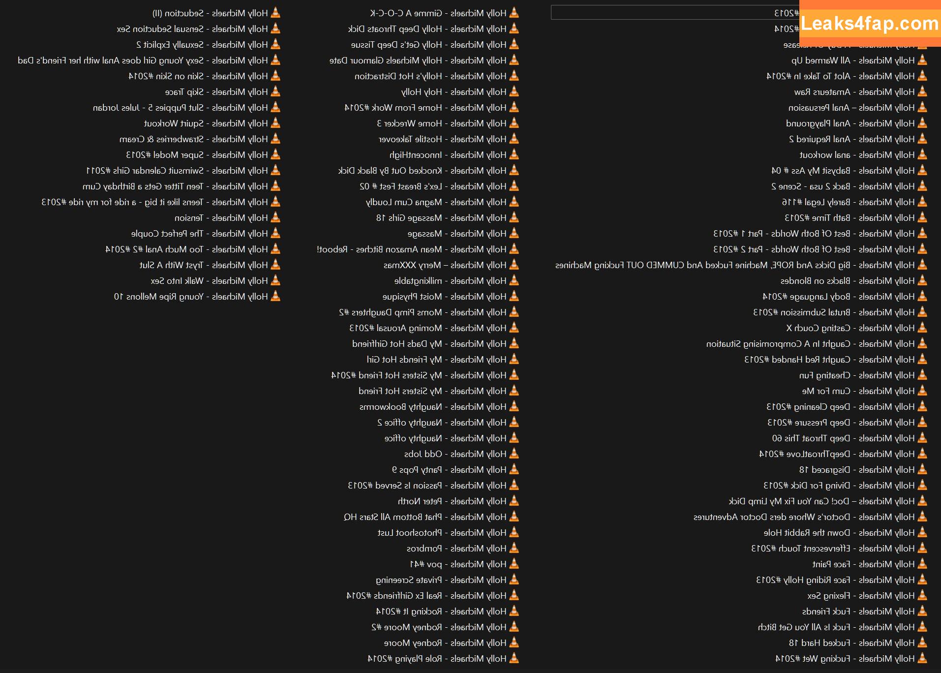Click the VLC icon for 'Face Paint'
Image resolution: width=941 pixels, height=673 pixels.
(922, 564)
